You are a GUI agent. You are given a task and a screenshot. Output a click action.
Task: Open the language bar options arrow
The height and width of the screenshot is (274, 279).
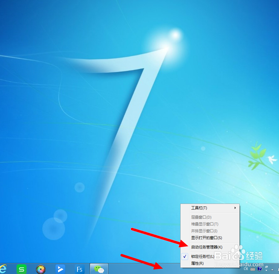pos(267,271)
